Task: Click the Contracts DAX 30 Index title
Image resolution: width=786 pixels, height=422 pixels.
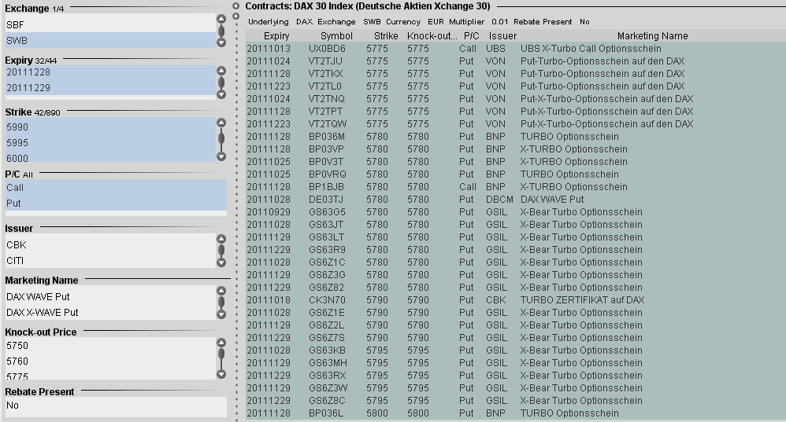Action: click(x=368, y=6)
